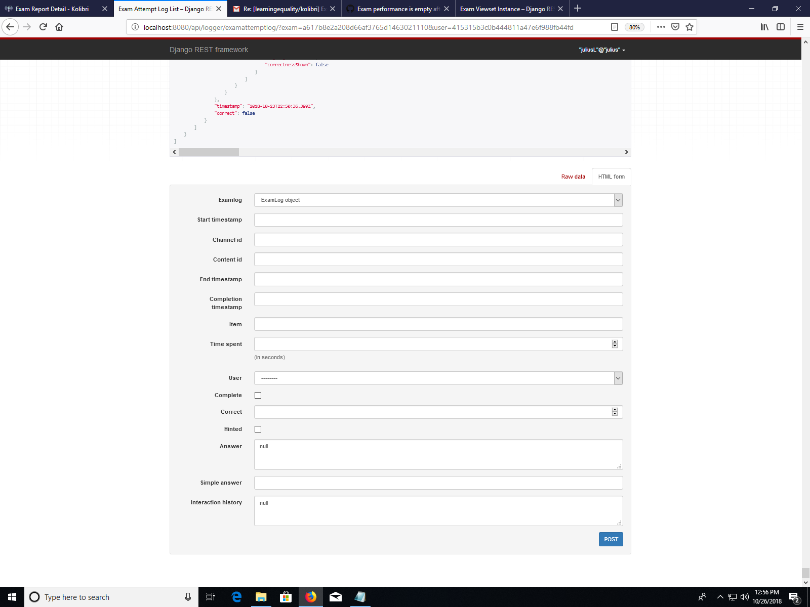Check the Hinted checkbox
810x607 pixels.
click(x=258, y=429)
